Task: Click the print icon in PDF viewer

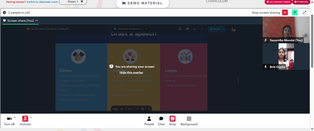Action: click(187, 29)
